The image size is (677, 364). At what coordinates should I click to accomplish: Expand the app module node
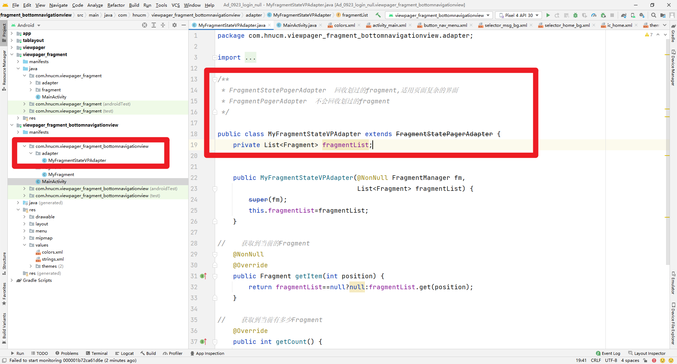pyautogui.click(x=12, y=33)
